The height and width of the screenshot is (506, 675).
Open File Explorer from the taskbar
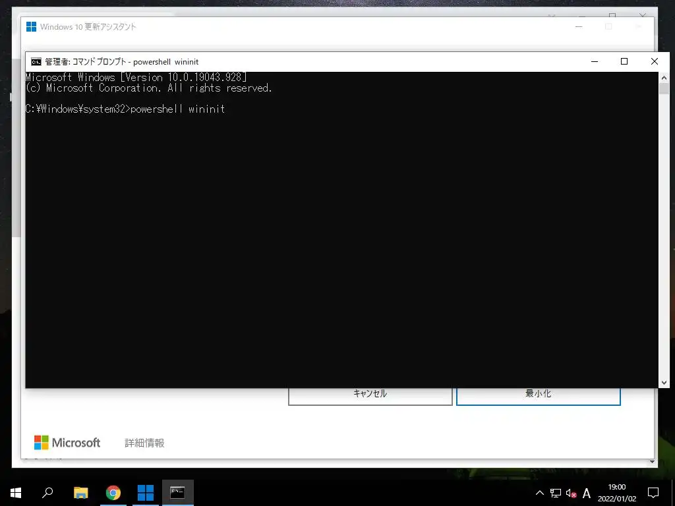(80, 493)
